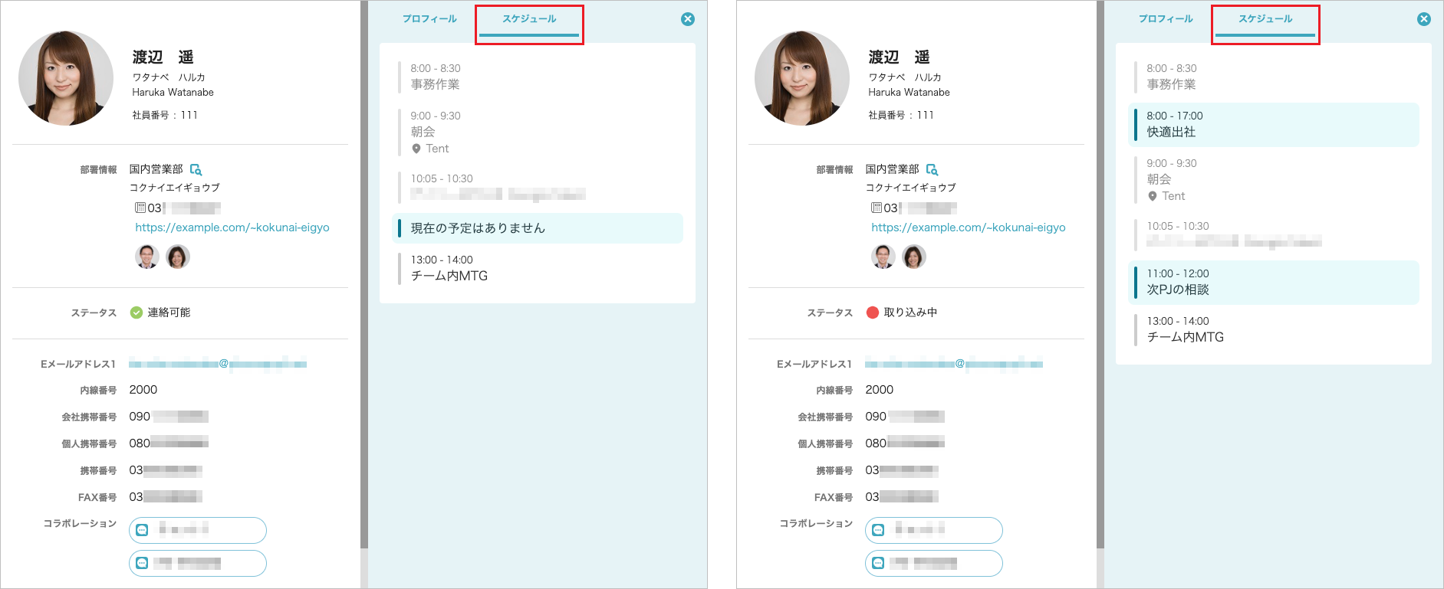1444x589 pixels.
Task: Click phone icon next to 03 department number, right panel
Action: click(x=877, y=208)
